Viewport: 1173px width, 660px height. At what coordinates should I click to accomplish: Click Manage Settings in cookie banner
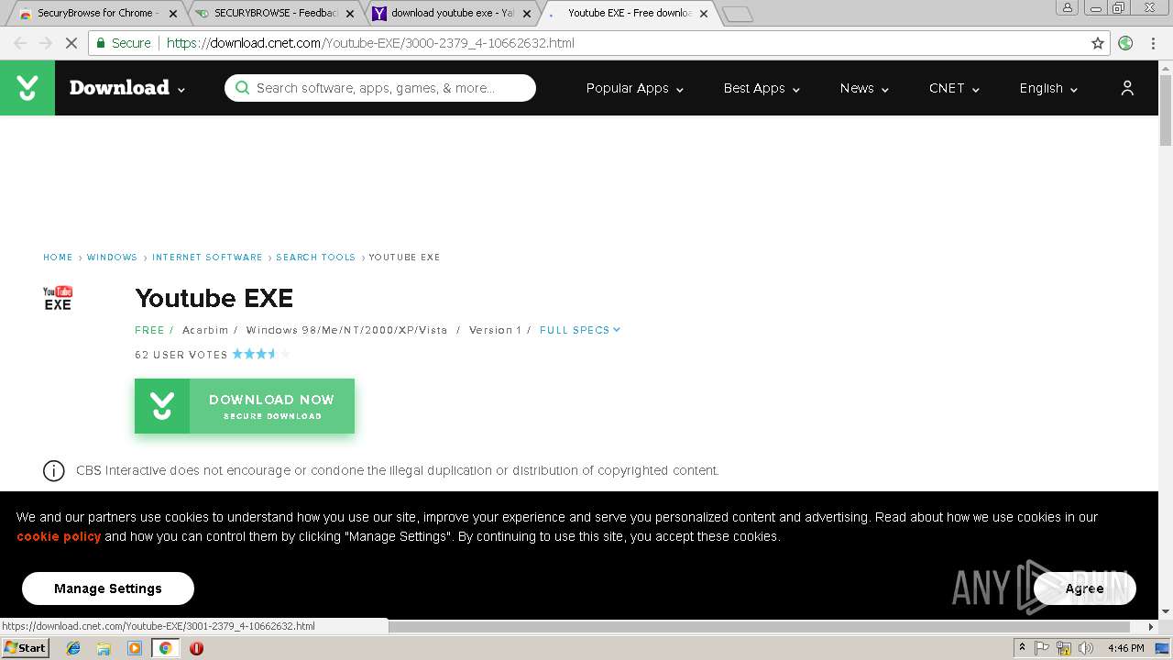108,588
